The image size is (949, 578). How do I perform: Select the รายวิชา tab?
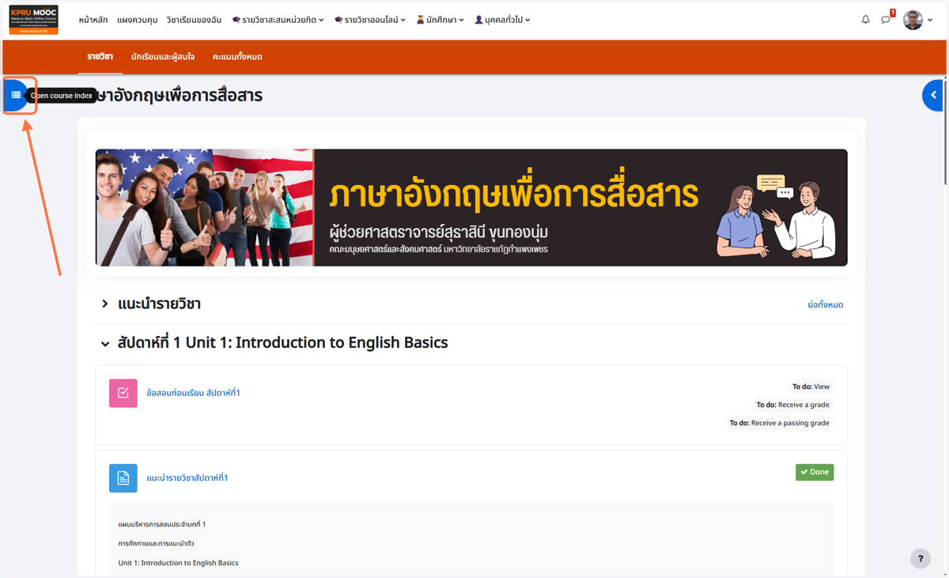click(x=100, y=57)
